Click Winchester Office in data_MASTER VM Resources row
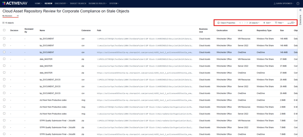Screen dimensions: 303x137 (x=224, y=59)
